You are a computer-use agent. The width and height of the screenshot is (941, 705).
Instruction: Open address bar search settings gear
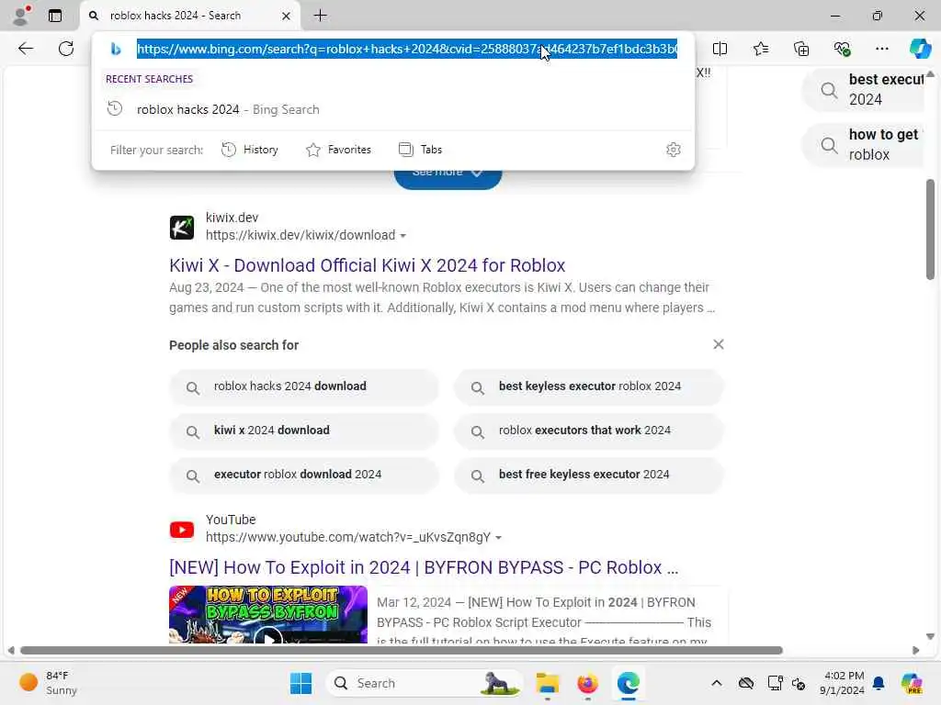(x=674, y=150)
